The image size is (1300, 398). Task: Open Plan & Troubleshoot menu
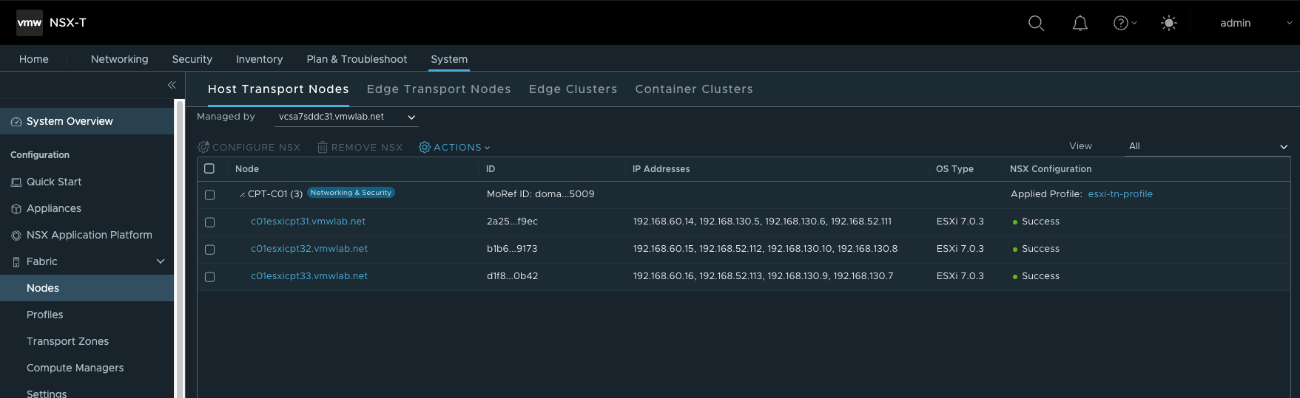coord(357,59)
